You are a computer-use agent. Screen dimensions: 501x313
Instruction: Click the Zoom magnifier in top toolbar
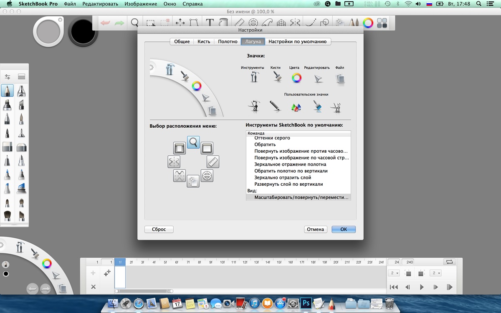135,23
